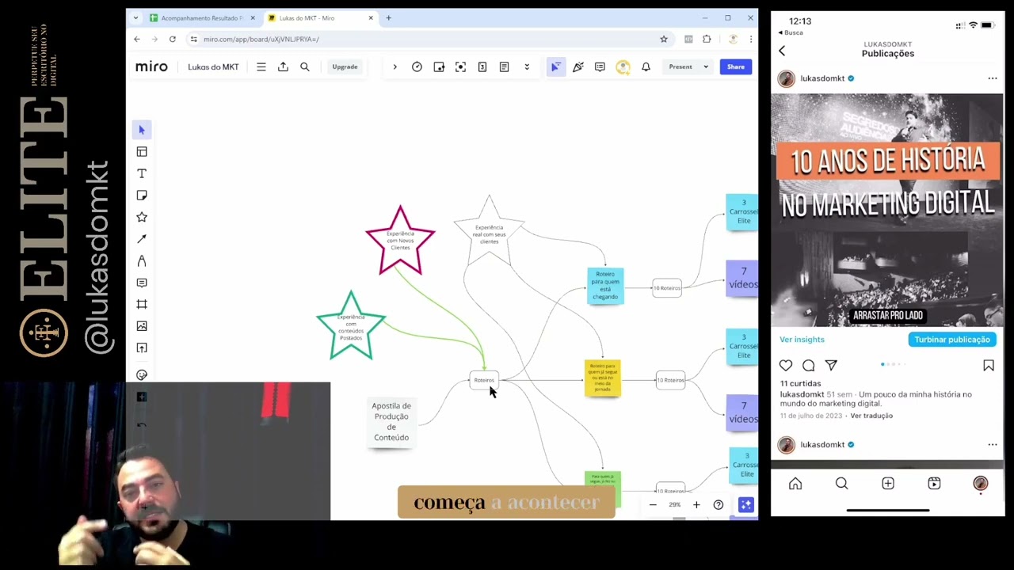Like the Instagram post with heart
Viewport: 1014px width, 570px height.
(x=786, y=366)
